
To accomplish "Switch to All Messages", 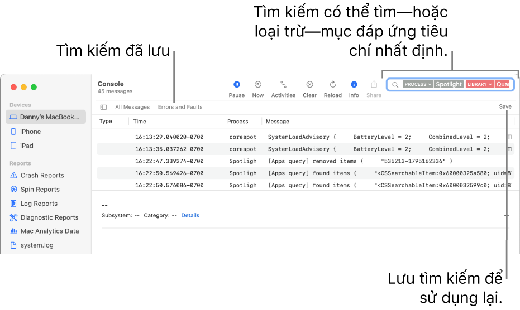I will (x=132, y=107).
